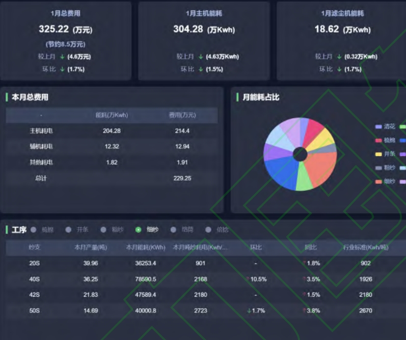Toggle 清花 legend swatch in pie chart
The width and height of the screenshot is (406, 340).
[x=379, y=127]
